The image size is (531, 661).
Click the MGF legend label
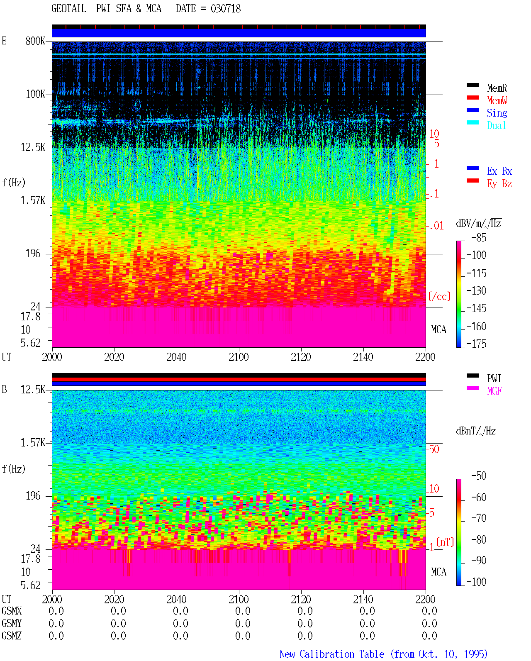coord(494,391)
